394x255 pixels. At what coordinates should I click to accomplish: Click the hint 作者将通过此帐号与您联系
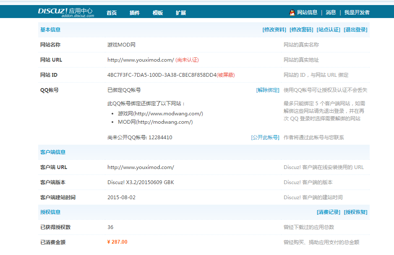click(314, 138)
